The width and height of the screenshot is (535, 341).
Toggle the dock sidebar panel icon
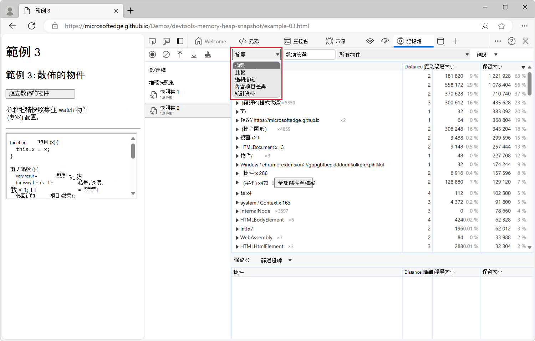[180, 41]
